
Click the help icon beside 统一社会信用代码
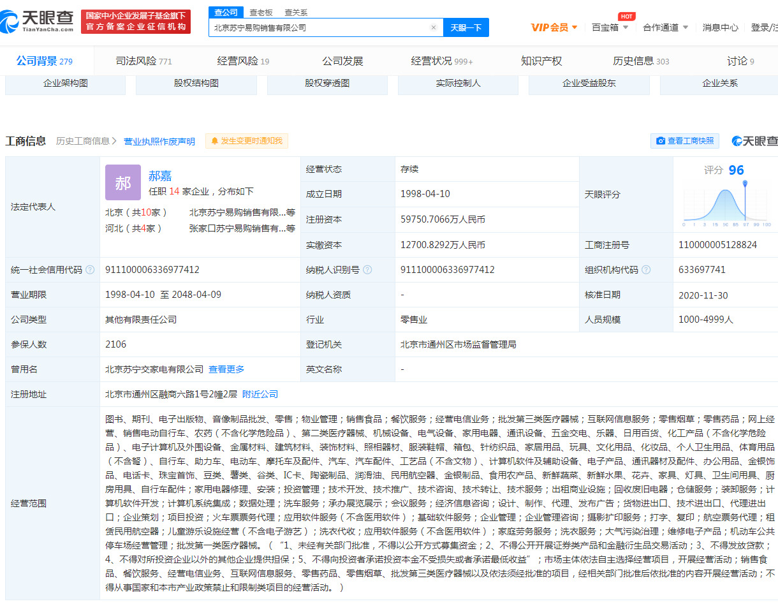click(90, 270)
